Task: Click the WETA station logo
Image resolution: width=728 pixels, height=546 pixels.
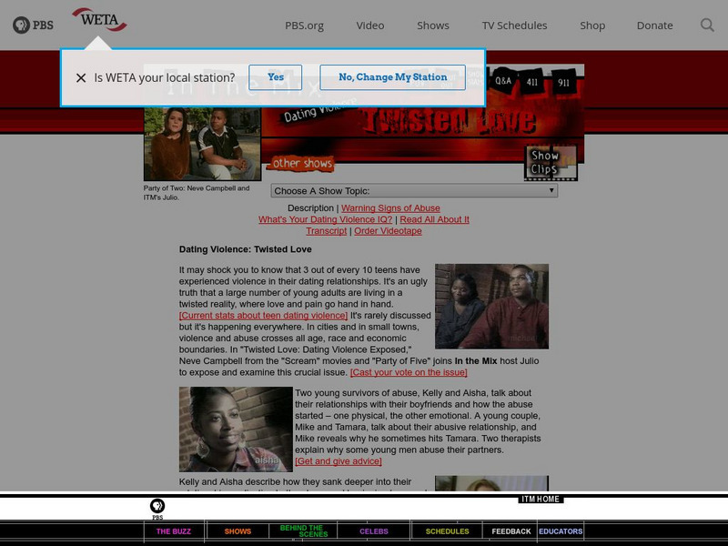Action: 99,19
